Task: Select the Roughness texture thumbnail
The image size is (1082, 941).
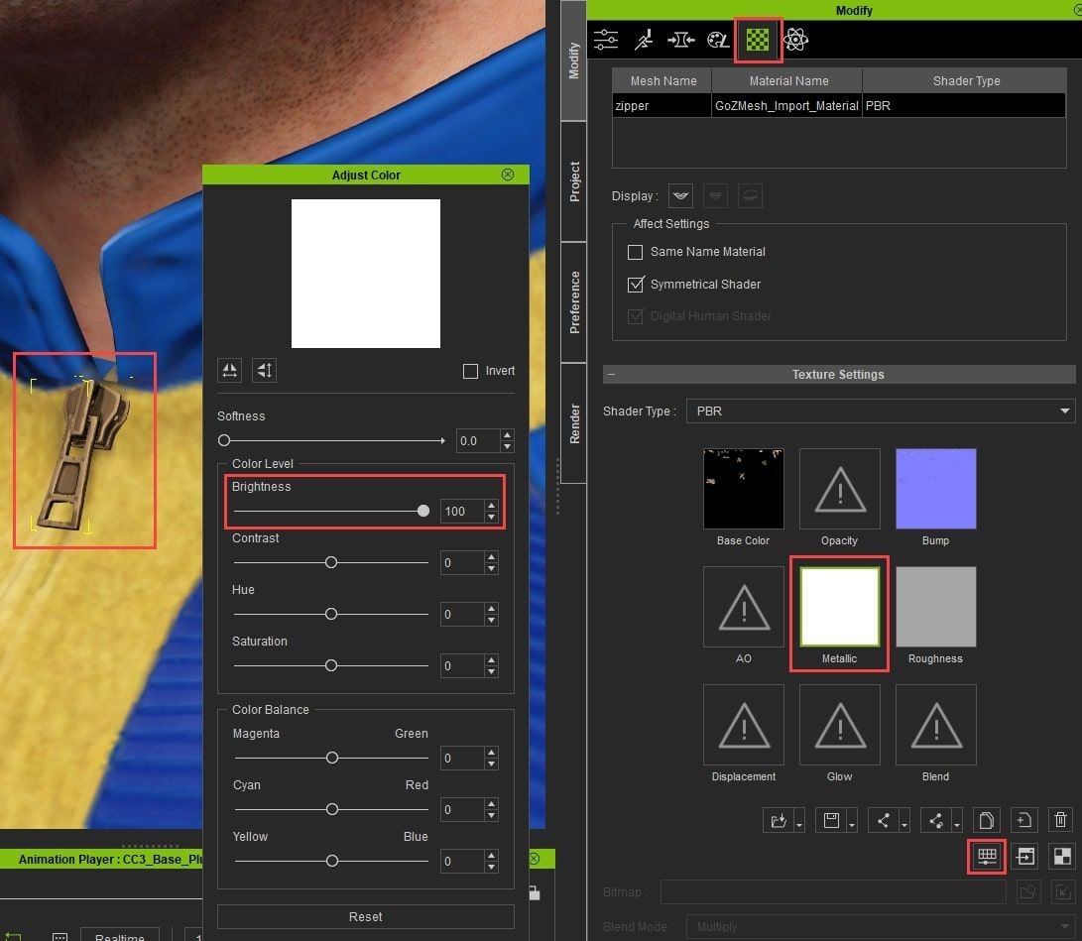Action: click(x=935, y=607)
